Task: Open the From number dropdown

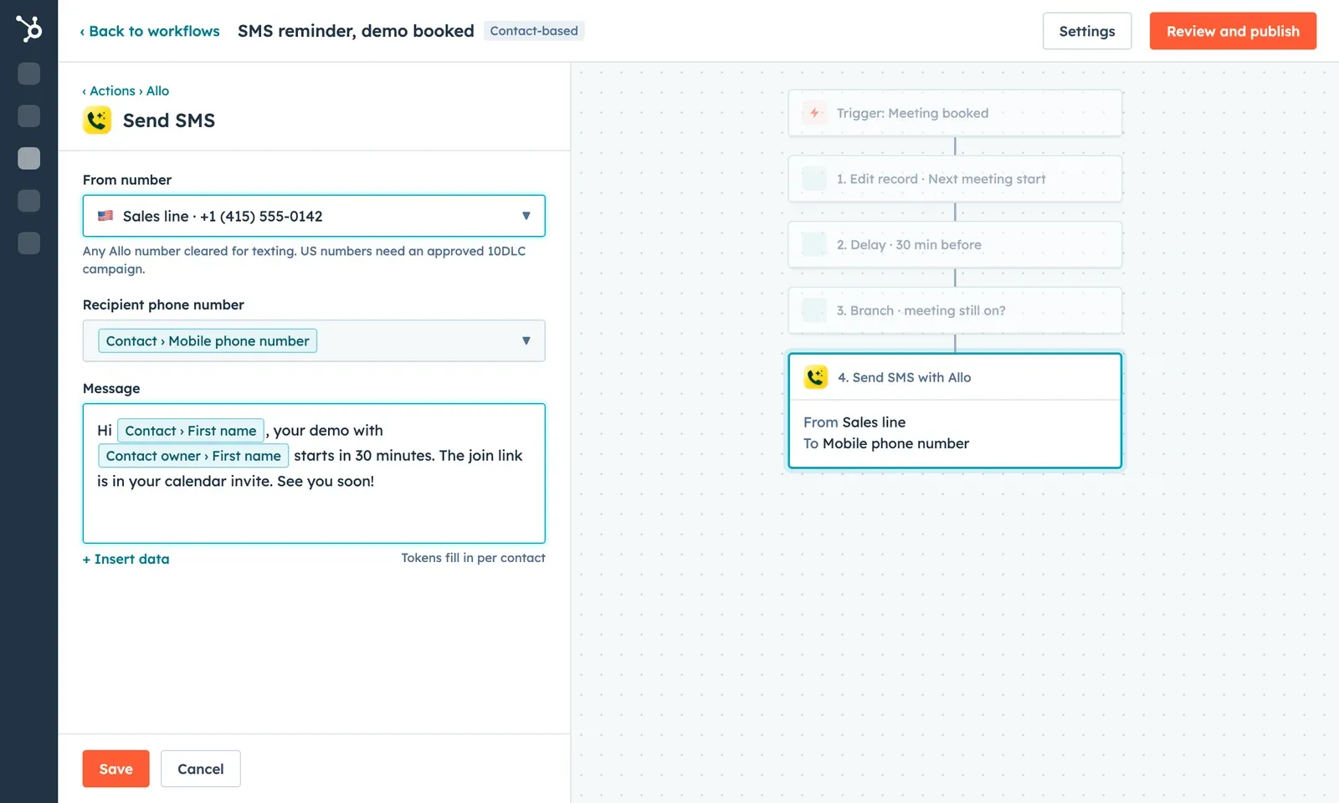Action: (x=314, y=216)
